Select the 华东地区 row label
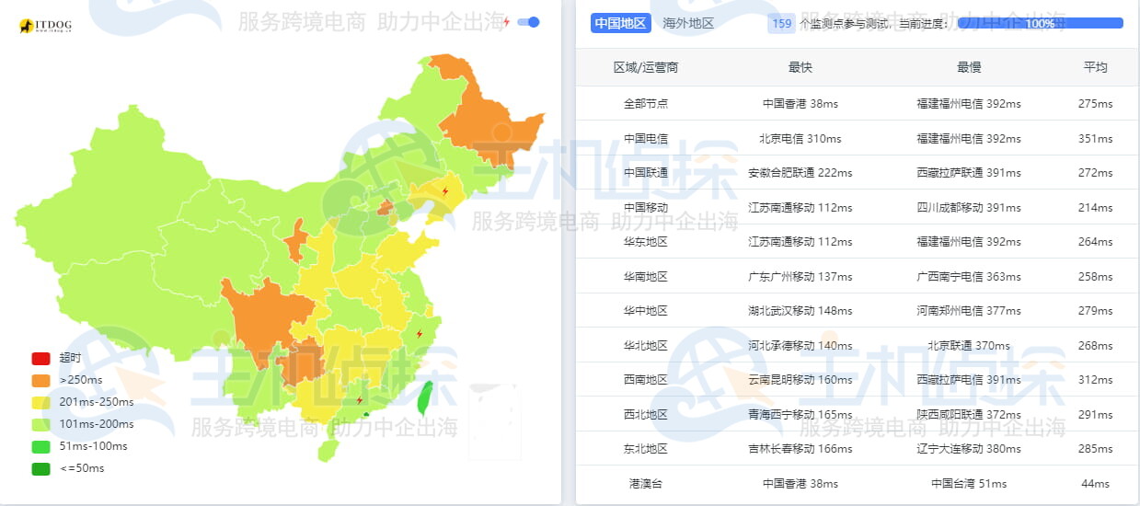The height and width of the screenshot is (506, 1140). (x=646, y=242)
